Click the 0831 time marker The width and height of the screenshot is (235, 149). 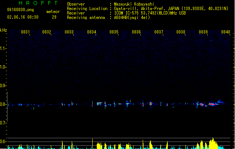[25, 32]
